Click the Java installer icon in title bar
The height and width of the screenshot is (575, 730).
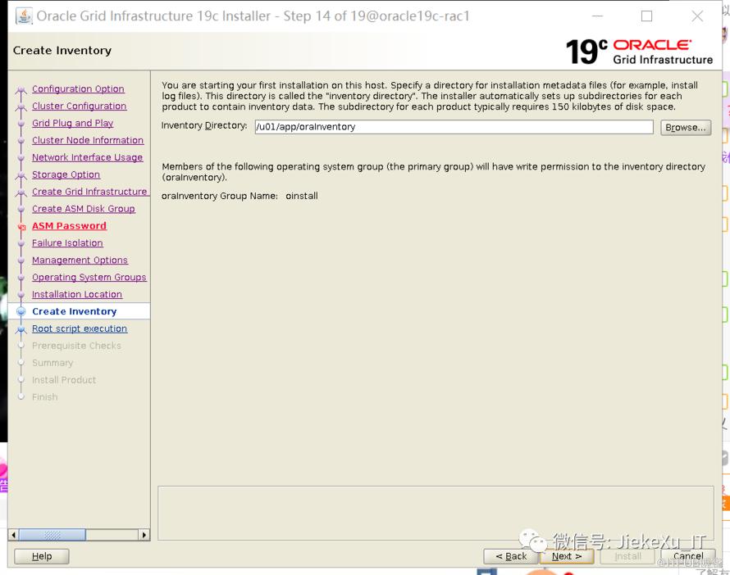[24, 16]
